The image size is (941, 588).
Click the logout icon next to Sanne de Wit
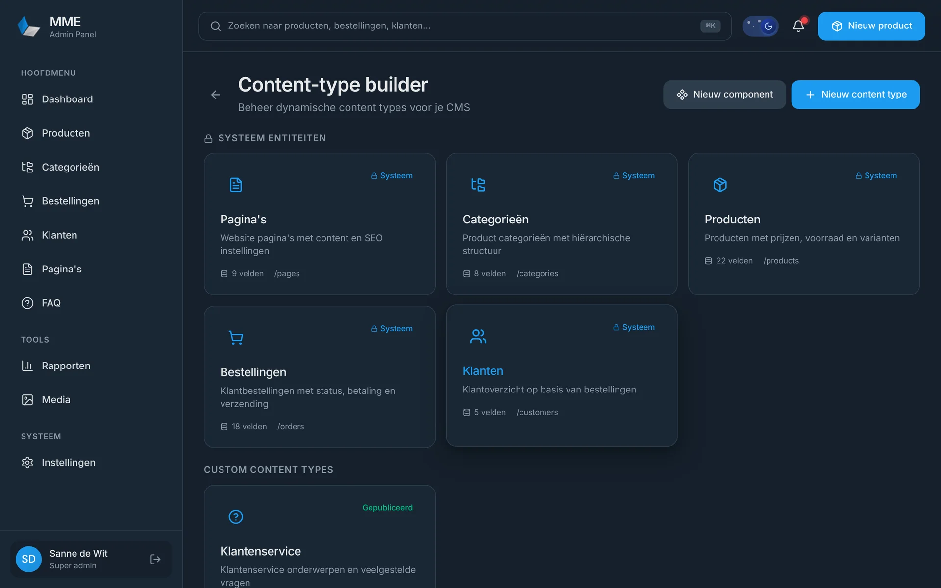pos(155,559)
